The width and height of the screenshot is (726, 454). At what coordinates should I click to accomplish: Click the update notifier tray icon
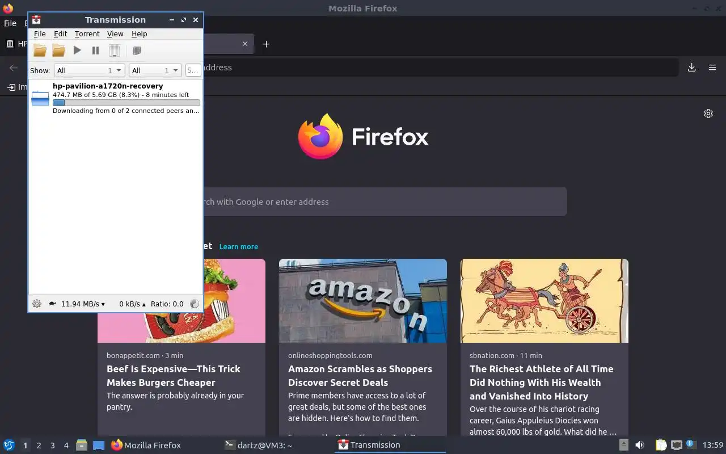coord(691,444)
